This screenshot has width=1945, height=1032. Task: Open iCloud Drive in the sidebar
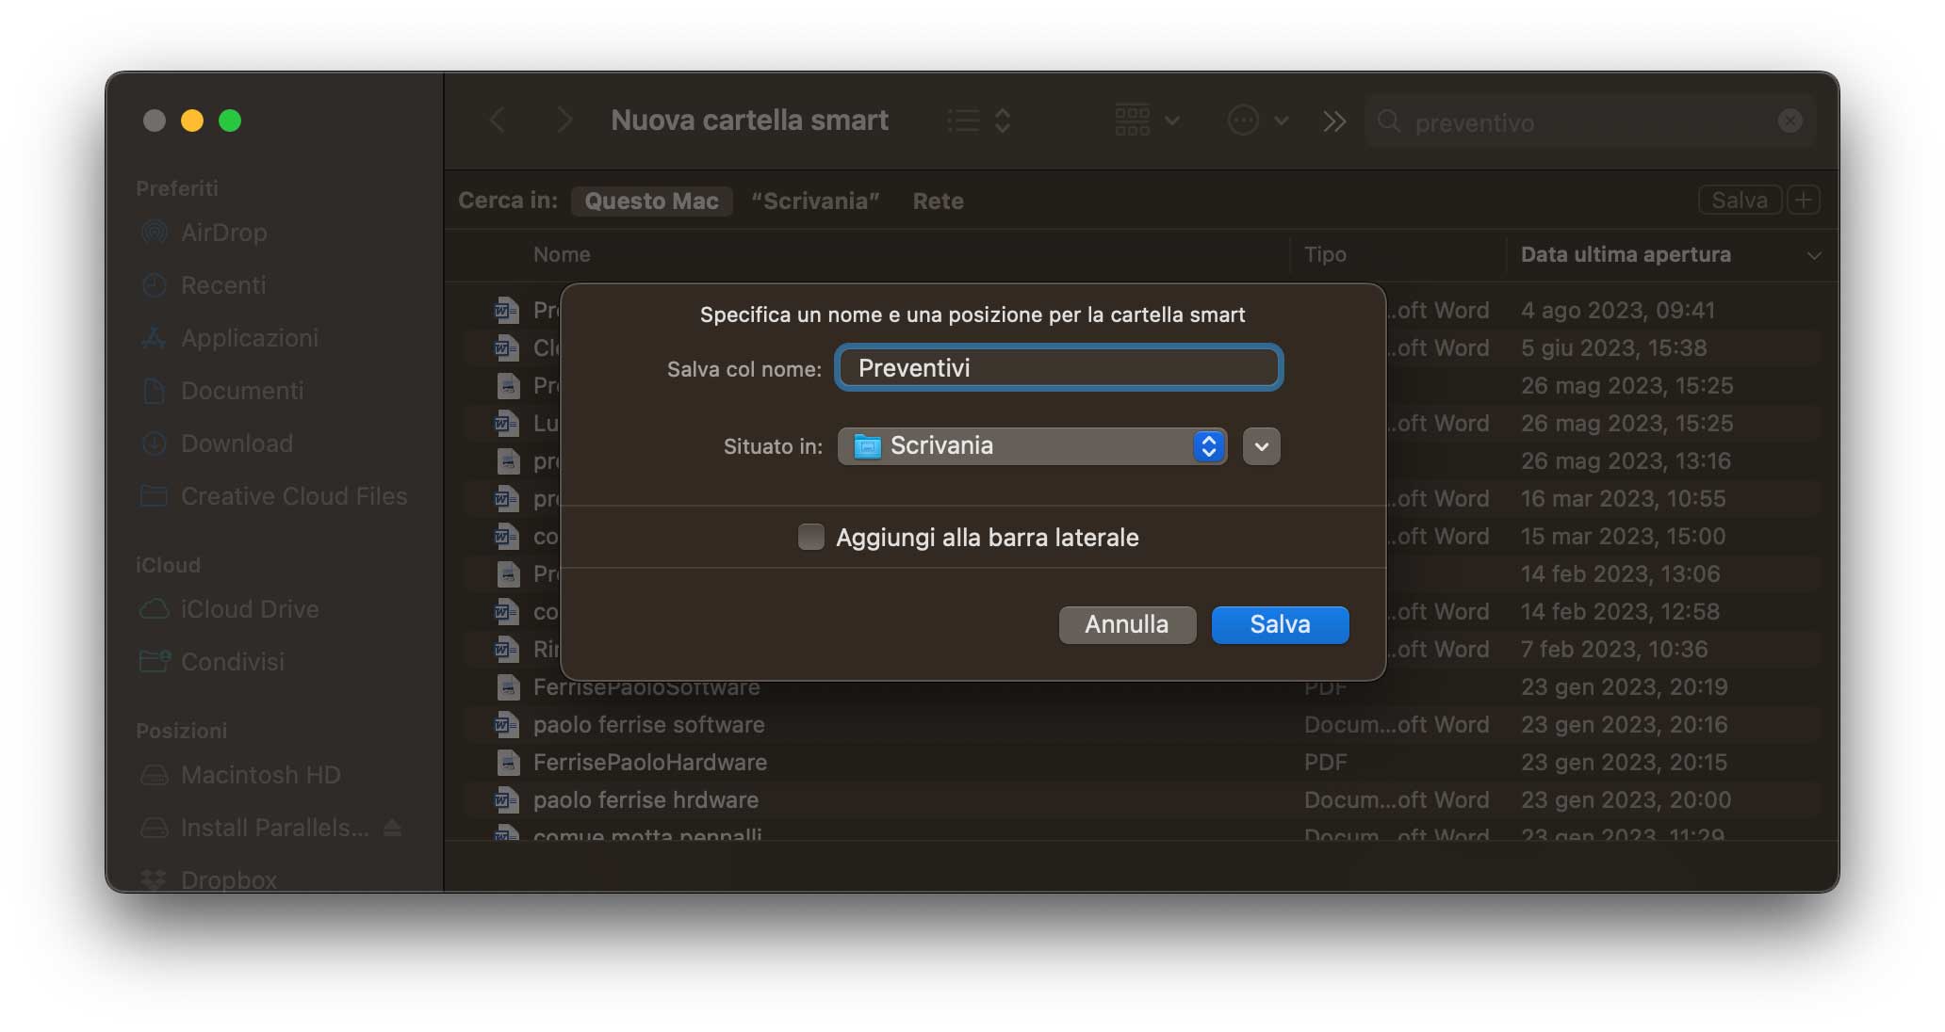point(250,609)
